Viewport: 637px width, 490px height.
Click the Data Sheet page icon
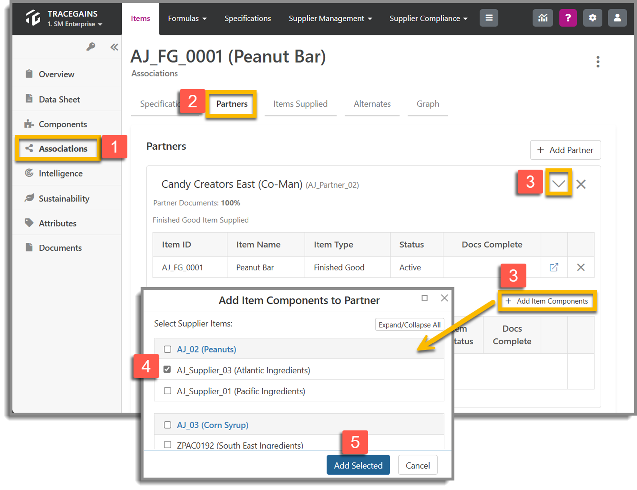tap(29, 99)
